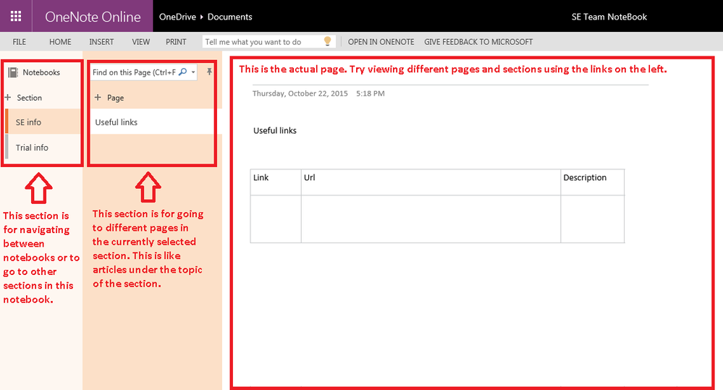
Task: Pin the navigation pane with pushpin icon
Action: [x=209, y=72]
